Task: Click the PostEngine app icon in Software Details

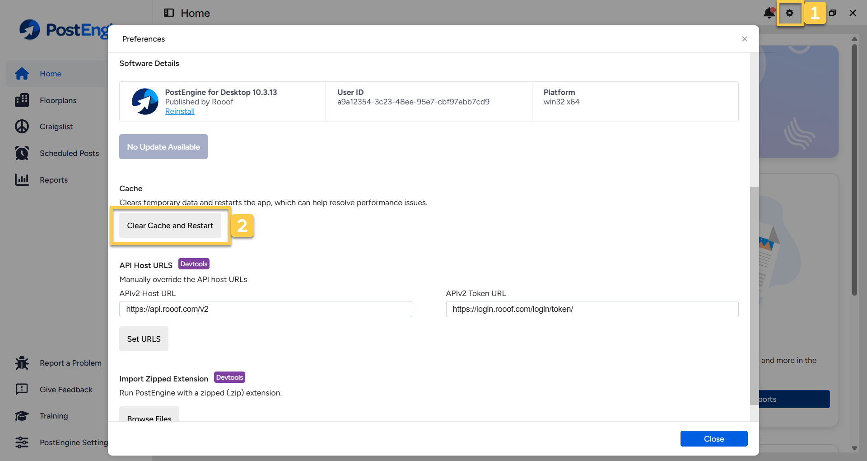Action: 145,102
